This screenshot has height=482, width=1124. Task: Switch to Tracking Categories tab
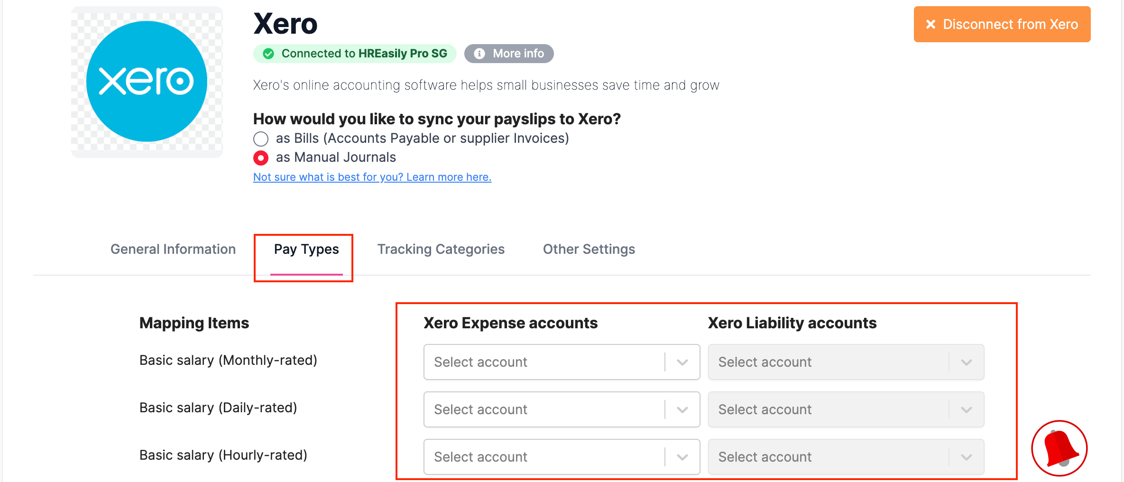(x=441, y=249)
